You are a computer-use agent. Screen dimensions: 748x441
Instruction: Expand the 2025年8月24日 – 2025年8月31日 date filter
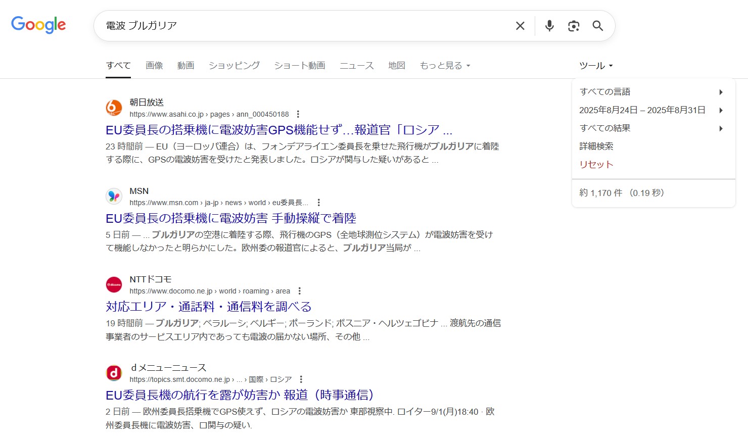pos(652,110)
